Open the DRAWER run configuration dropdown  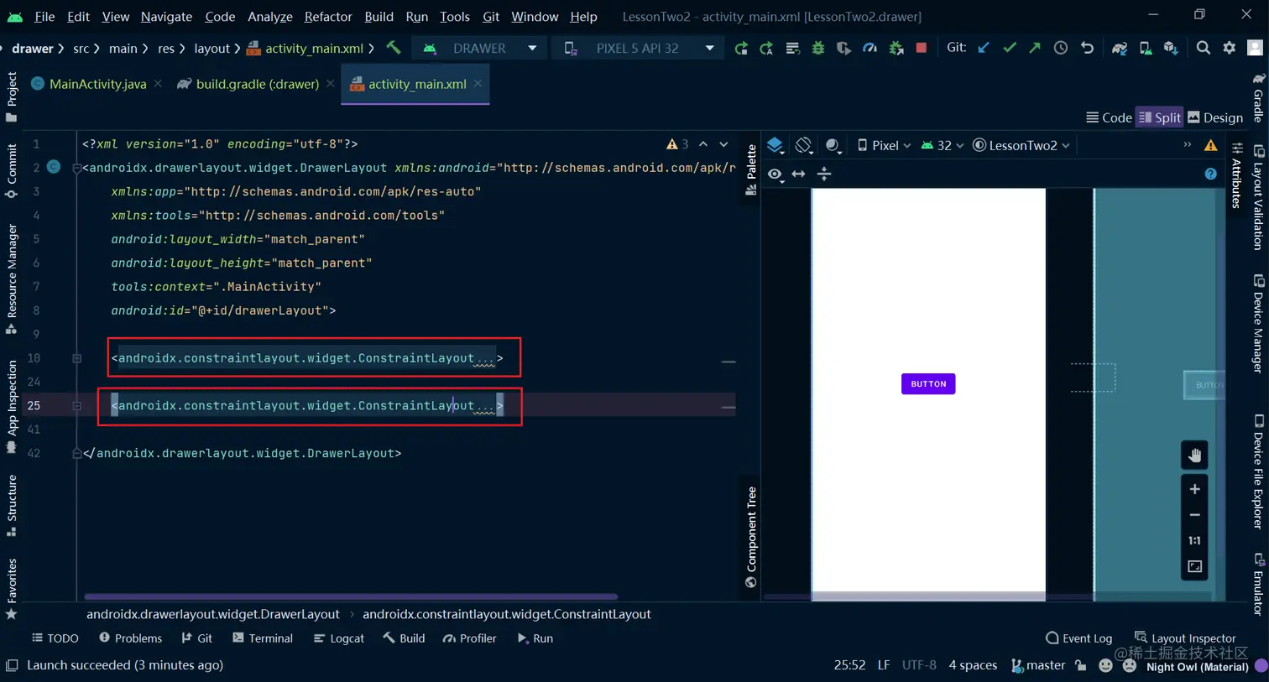coord(478,49)
